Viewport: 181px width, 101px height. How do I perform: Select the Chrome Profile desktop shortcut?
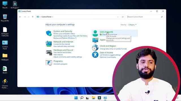tap(5, 84)
